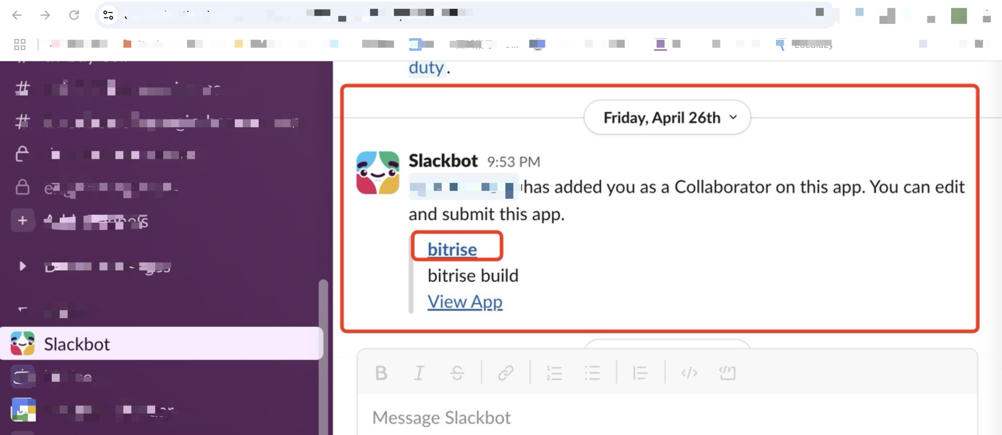The width and height of the screenshot is (1002, 435).
Task: Apply inline code formatting in composer
Action: point(689,373)
